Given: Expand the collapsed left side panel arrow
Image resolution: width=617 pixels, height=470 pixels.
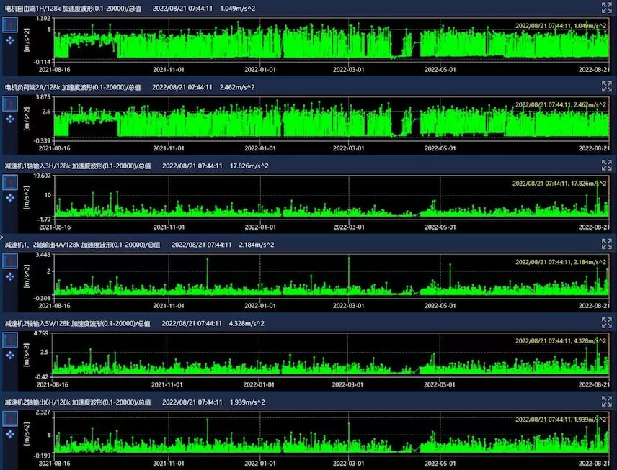Looking at the screenshot, I should [2, 235].
